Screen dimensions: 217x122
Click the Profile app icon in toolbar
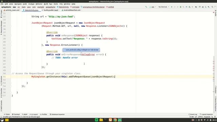tap(186, 7)
